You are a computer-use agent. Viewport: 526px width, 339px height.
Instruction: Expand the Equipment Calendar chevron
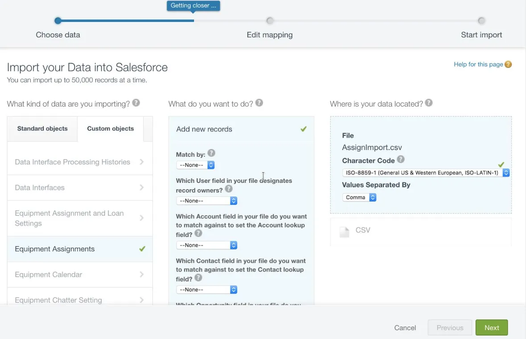tap(142, 275)
